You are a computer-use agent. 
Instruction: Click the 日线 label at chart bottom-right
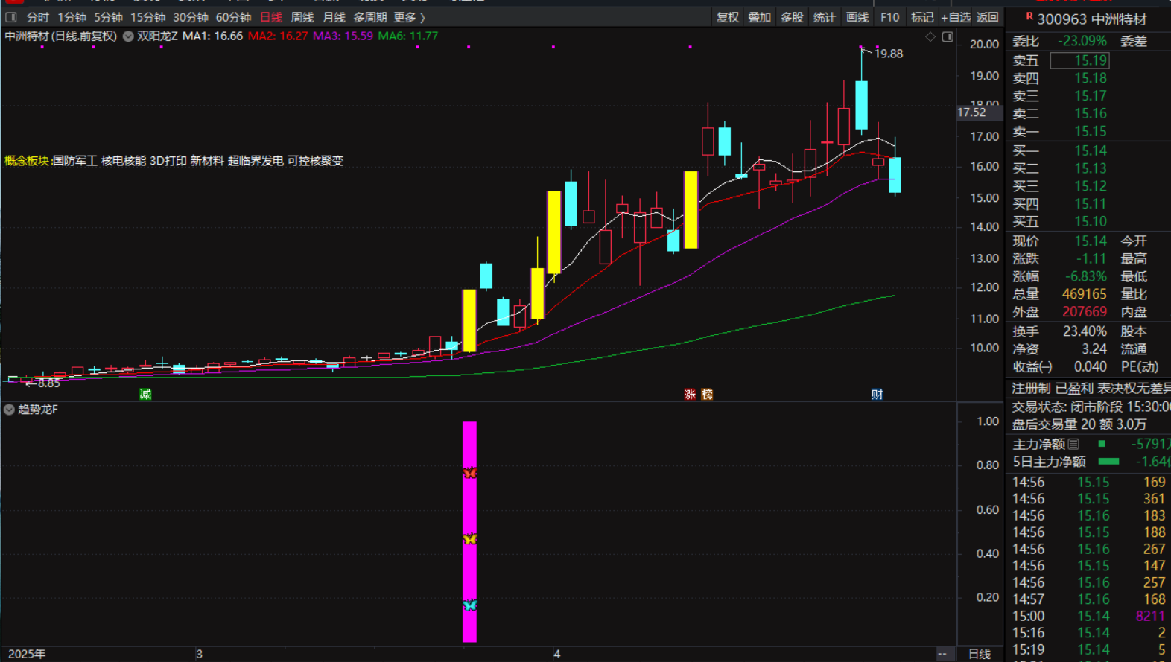pos(979,654)
